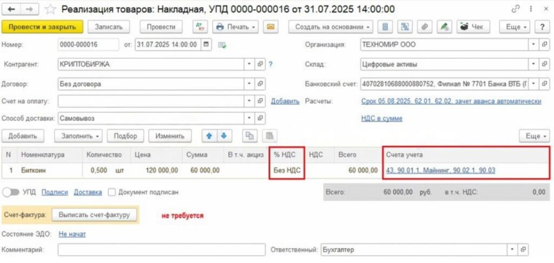The image size is (554, 263).
Task: Click the favorite star icon in title
Action: click(x=50, y=9)
